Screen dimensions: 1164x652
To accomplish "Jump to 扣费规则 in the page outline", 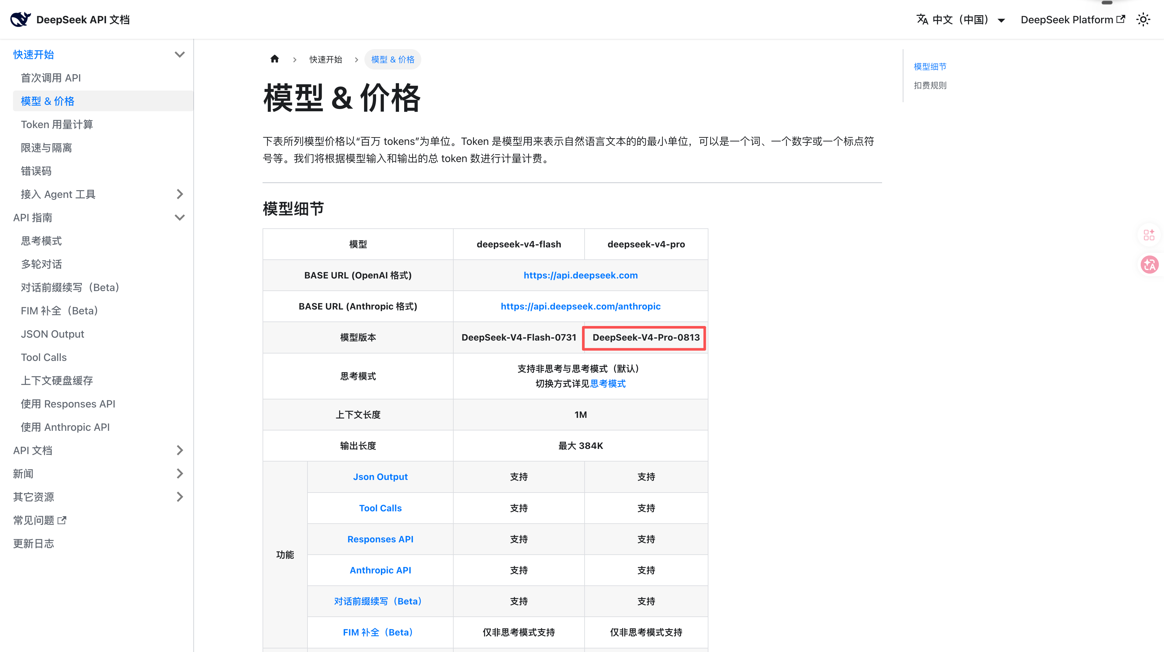I will click(x=930, y=85).
